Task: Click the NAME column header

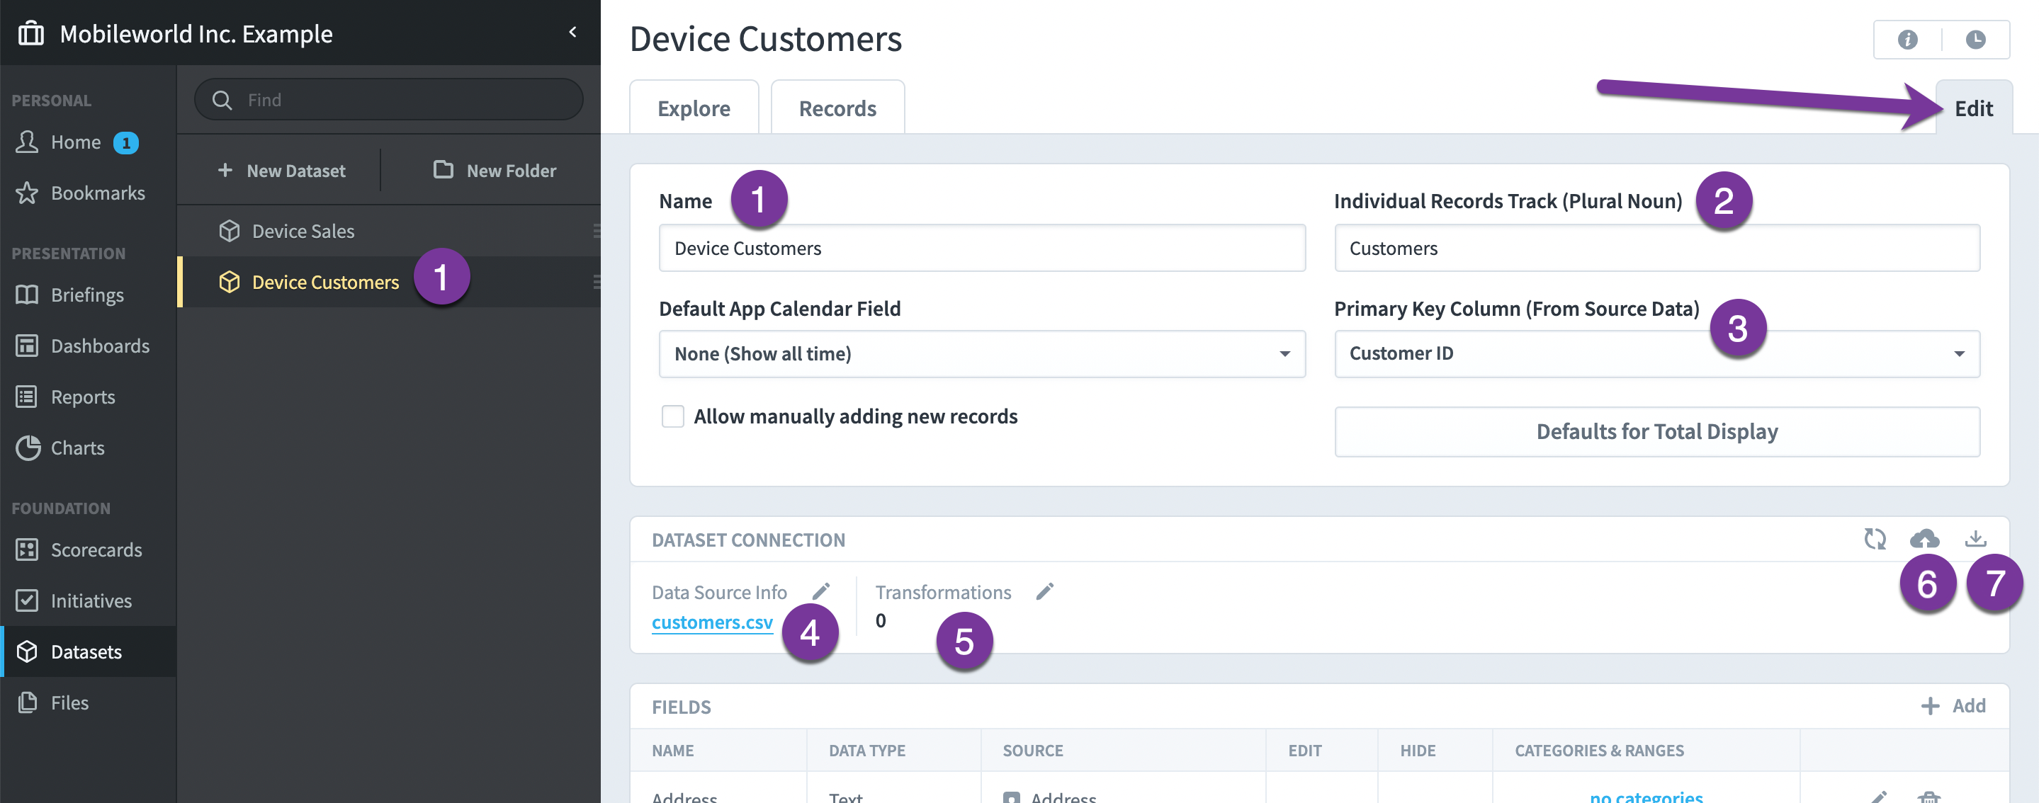Action: pos(673,751)
